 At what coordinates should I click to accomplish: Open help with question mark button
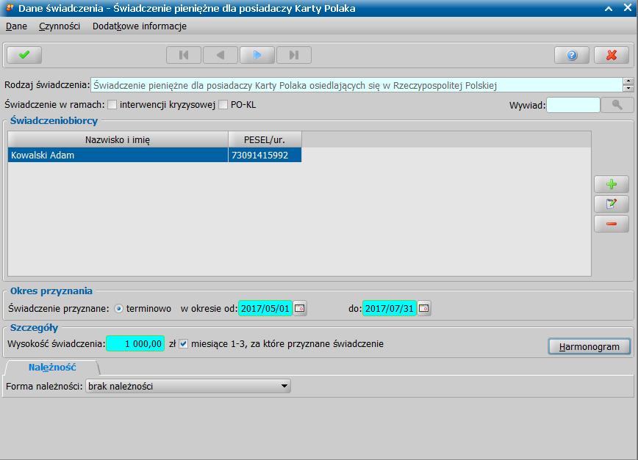pos(572,55)
